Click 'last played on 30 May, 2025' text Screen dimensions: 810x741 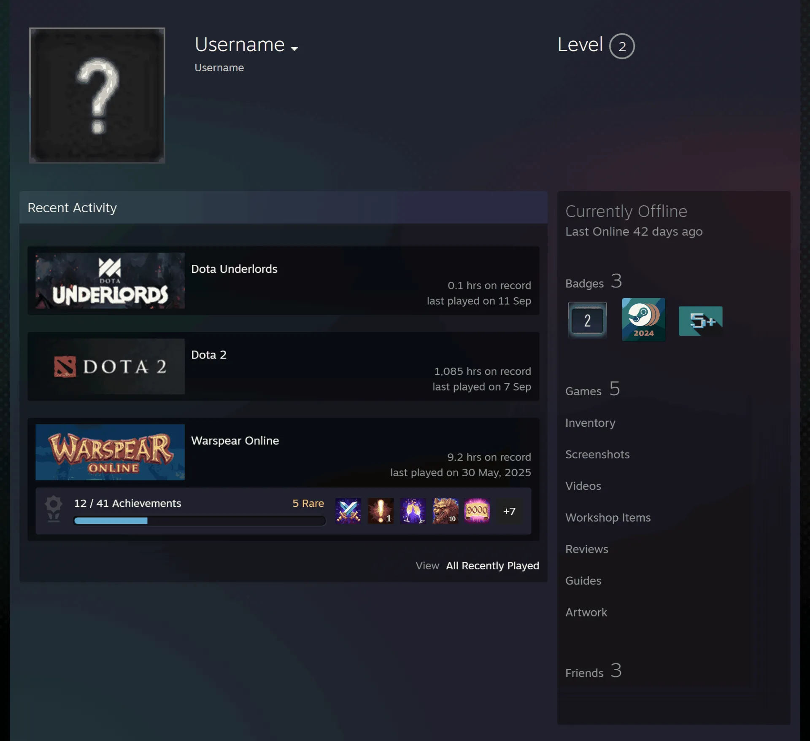(461, 472)
